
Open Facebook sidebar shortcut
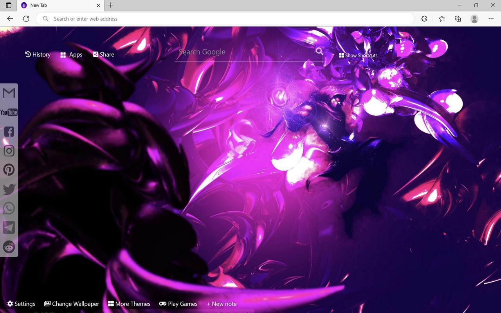pyautogui.click(x=9, y=131)
